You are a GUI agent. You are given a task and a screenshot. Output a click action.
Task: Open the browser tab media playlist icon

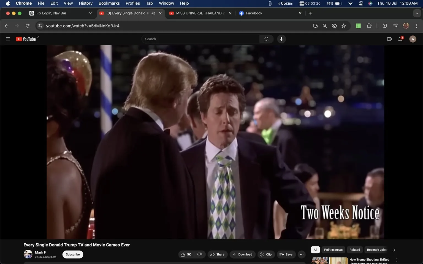(395, 26)
